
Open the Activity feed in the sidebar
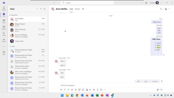coord(4,9)
